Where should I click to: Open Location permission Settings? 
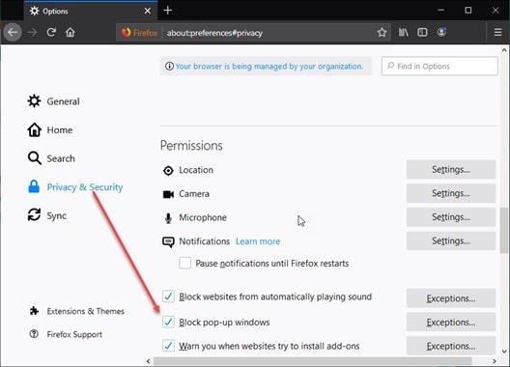click(x=451, y=170)
